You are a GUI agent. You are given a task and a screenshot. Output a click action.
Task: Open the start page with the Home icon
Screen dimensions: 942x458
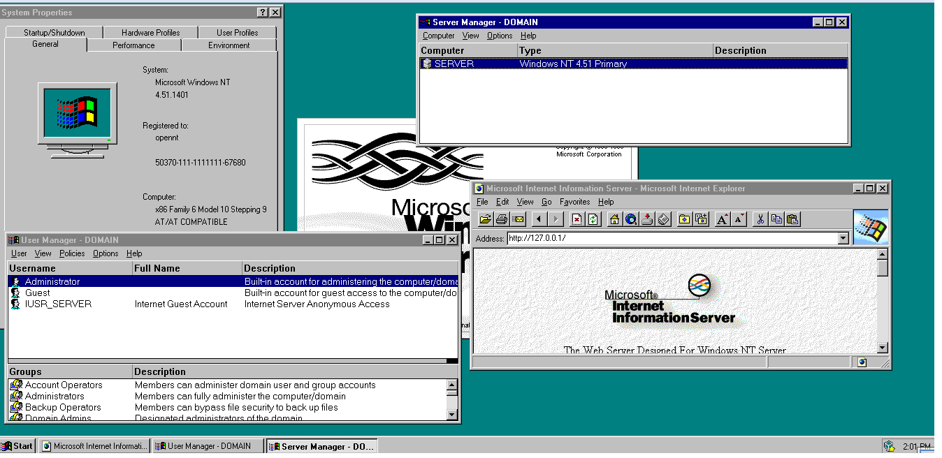coord(614,219)
